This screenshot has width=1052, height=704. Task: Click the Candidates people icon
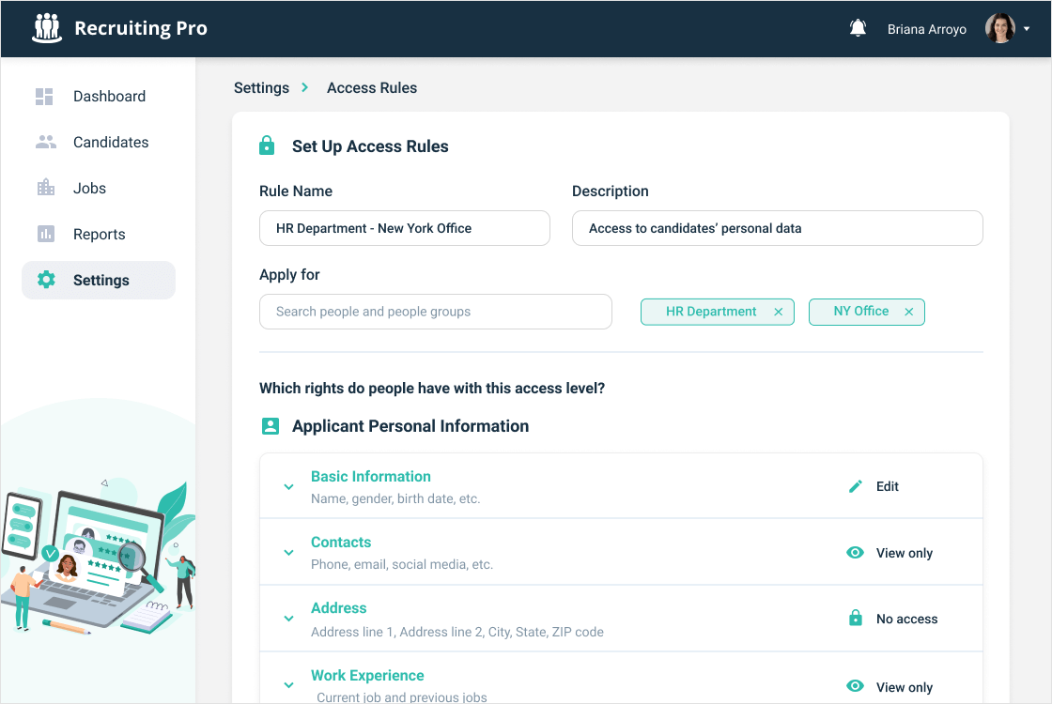45,143
